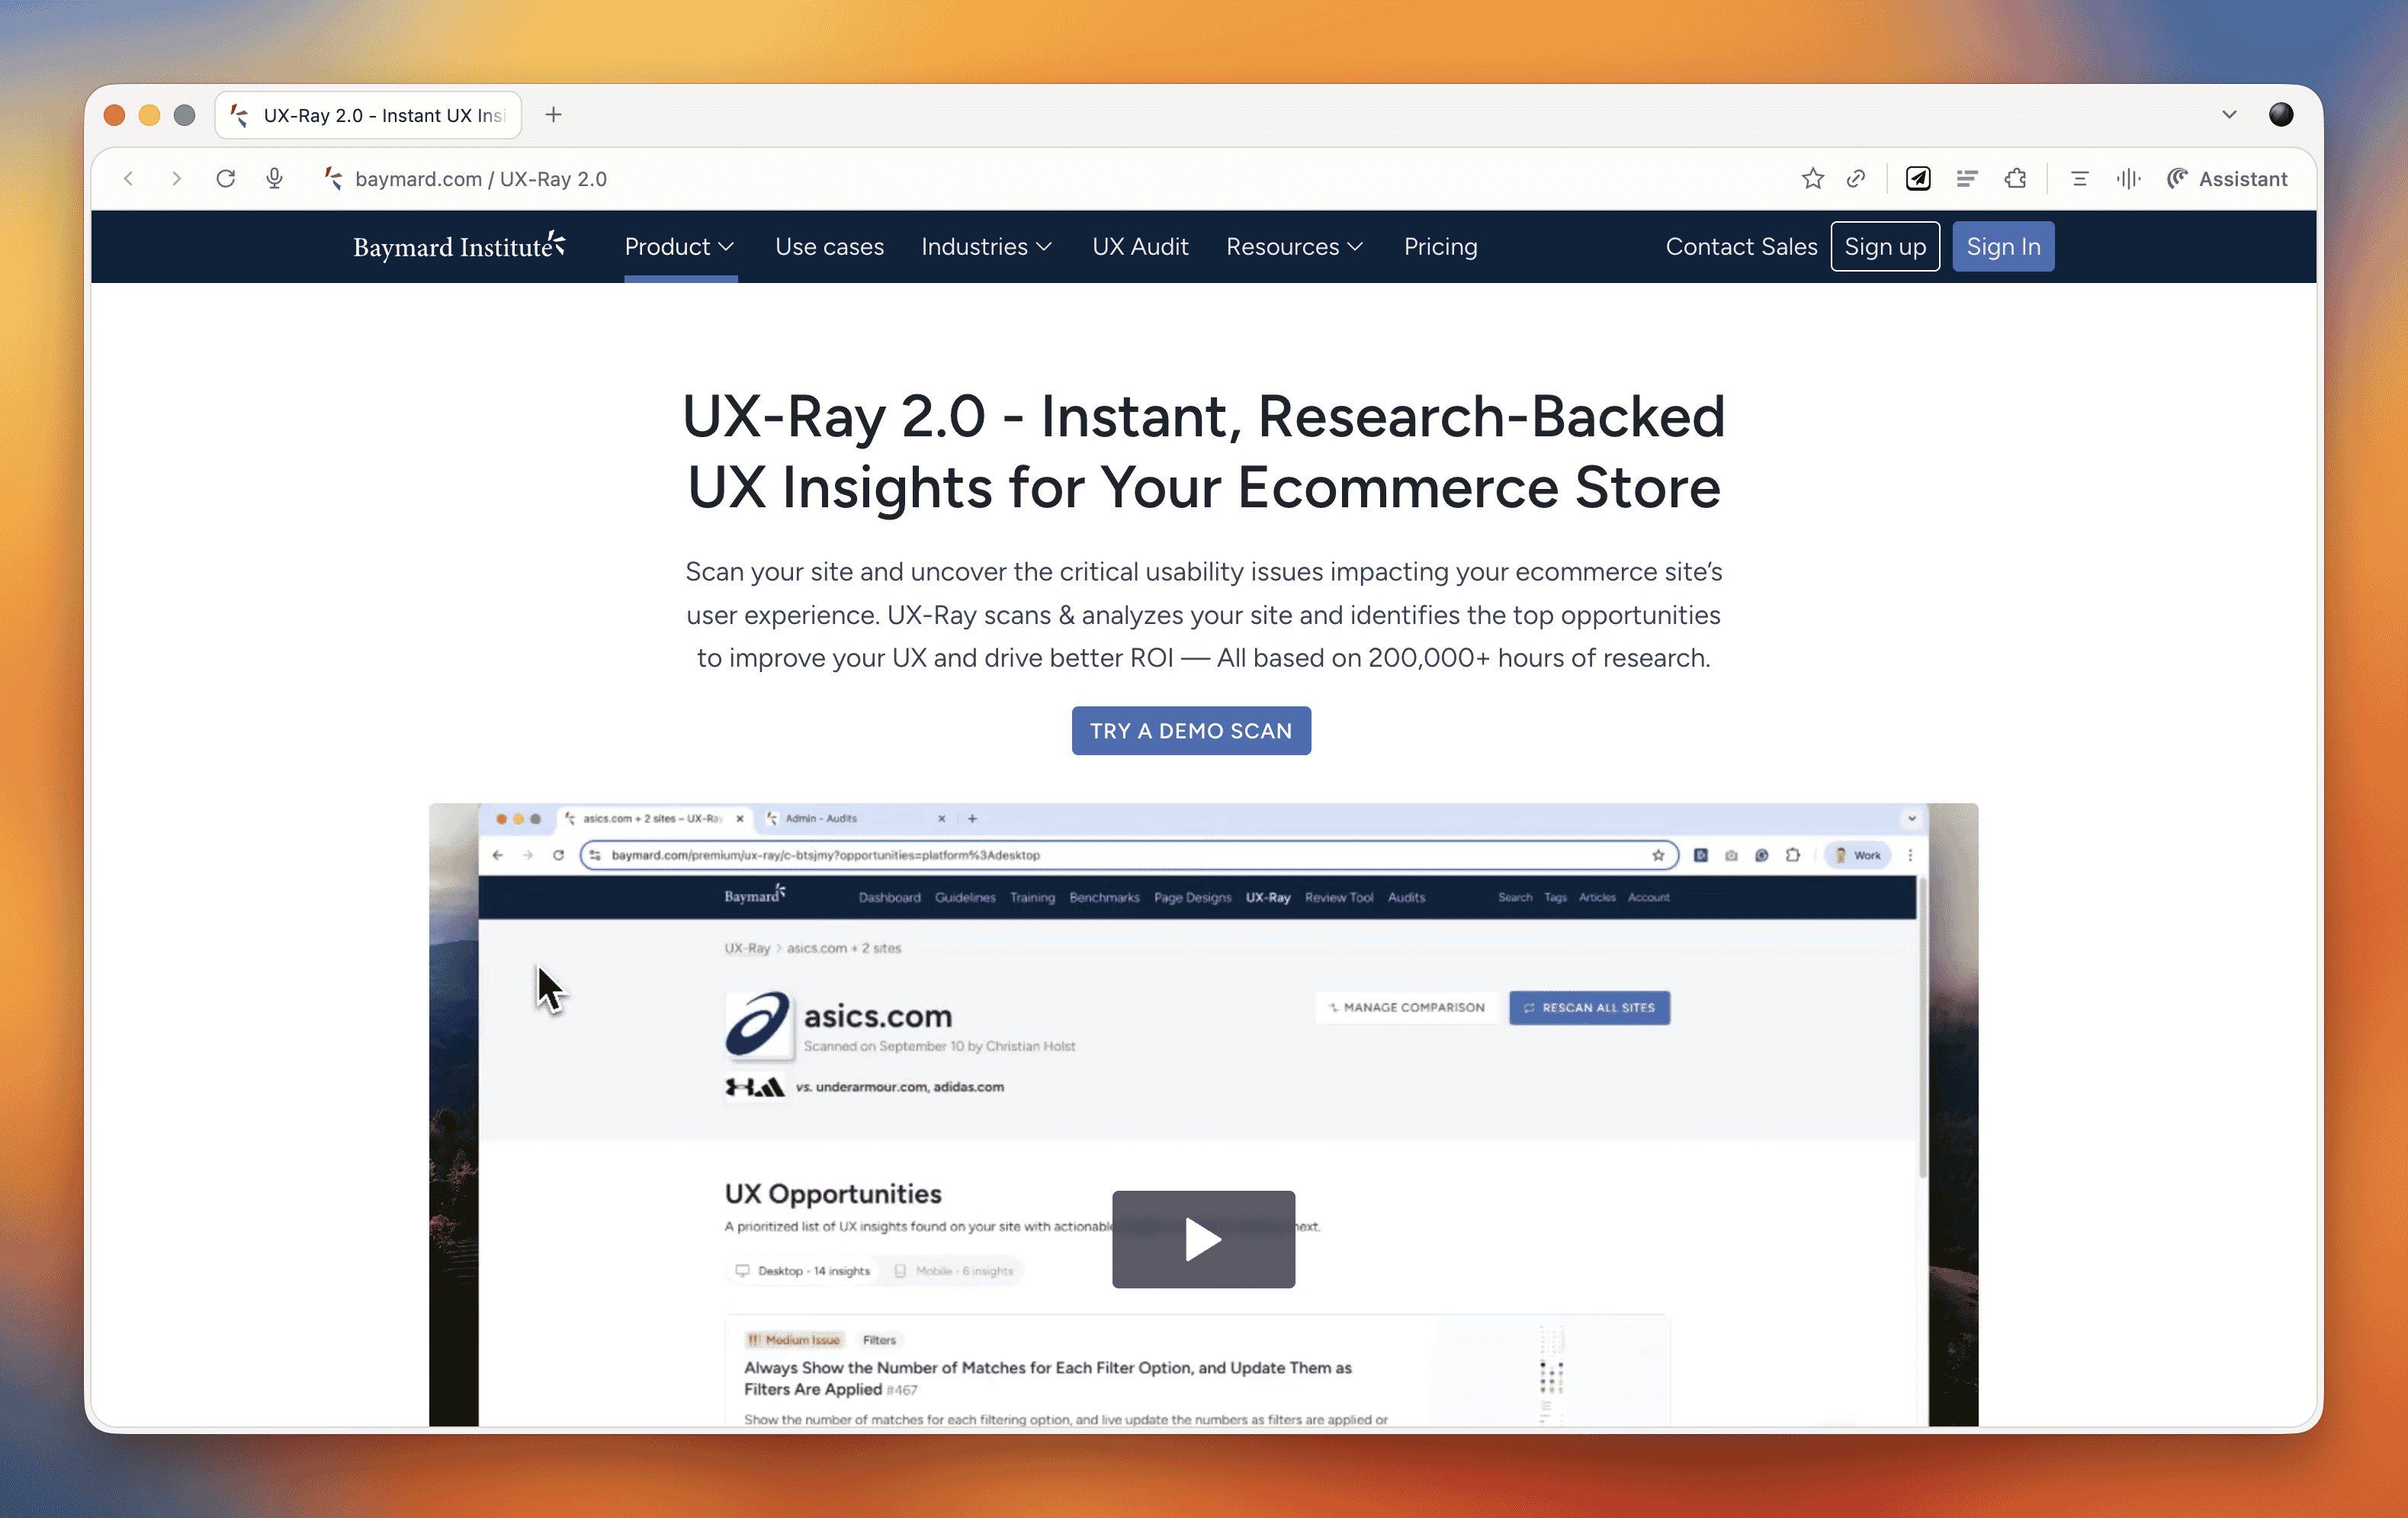Bookmark the page with star icon
Viewport: 2408px width, 1518px height.
[1812, 179]
